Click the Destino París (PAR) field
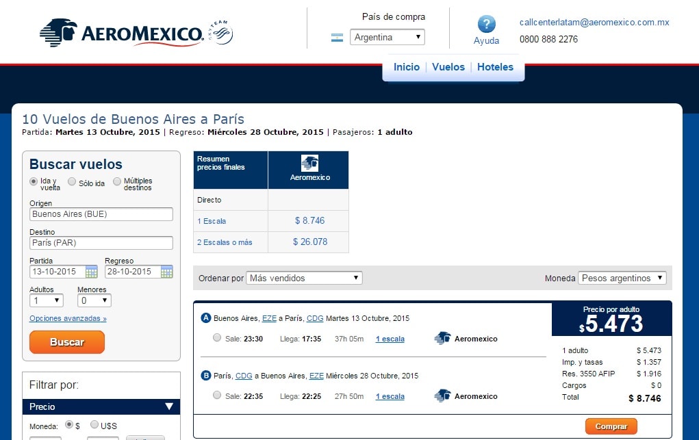This screenshot has height=440, width=699. tap(101, 242)
